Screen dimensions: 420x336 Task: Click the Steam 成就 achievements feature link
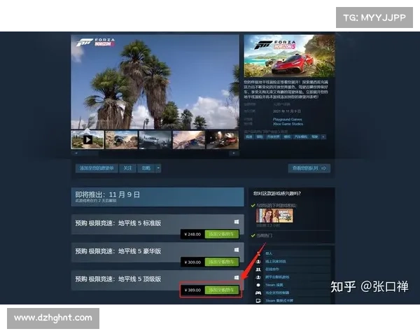(274, 285)
